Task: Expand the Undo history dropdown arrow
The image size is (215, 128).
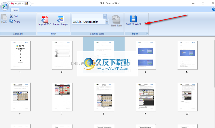Action: pos(16,4)
